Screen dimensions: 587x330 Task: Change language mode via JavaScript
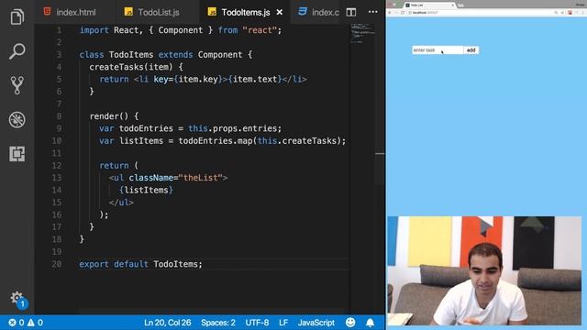(x=316, y=323)
